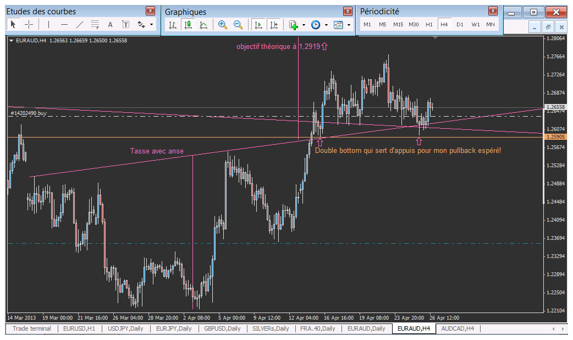This screenshot has width=573, height=340.
Task: Switch to SILVERs,Daily chart tab
Action: (271, 328)
